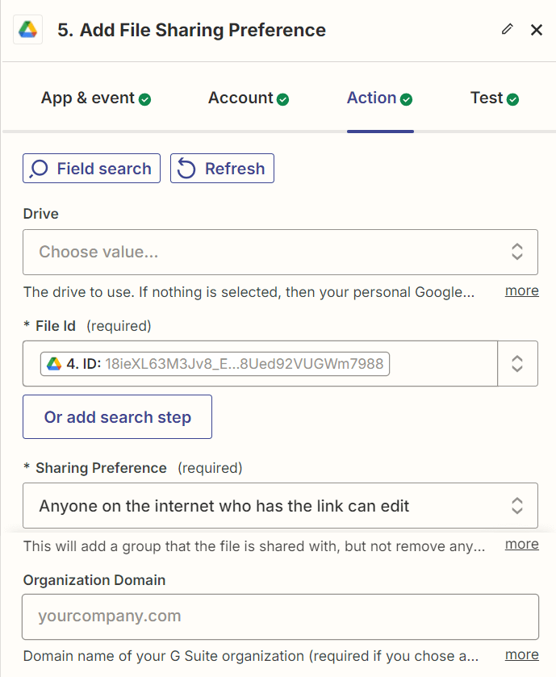Open the Sharing Preference dropdown
Image resolution: width=556 pixels, height=677 pixels.
[x=280, y=506]
